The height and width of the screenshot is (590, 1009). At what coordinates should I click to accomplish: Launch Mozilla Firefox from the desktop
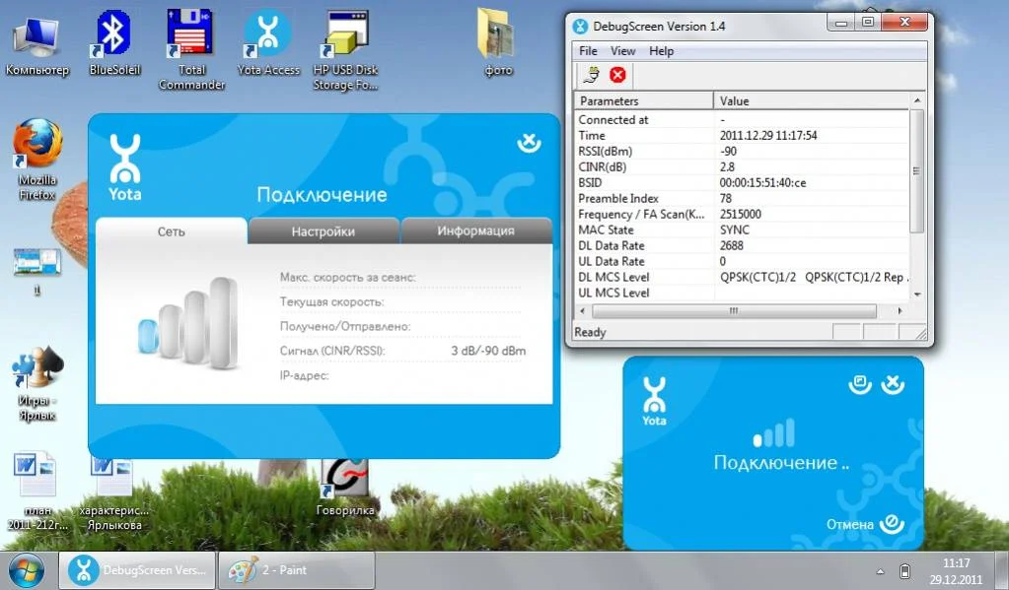coord(37,160)
